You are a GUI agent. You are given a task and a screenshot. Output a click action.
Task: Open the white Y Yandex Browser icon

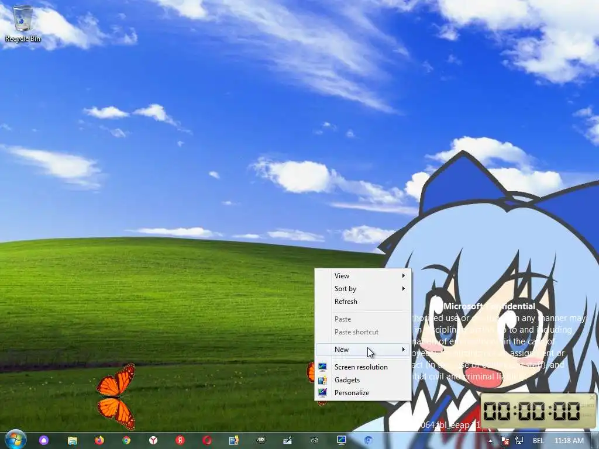153,441
